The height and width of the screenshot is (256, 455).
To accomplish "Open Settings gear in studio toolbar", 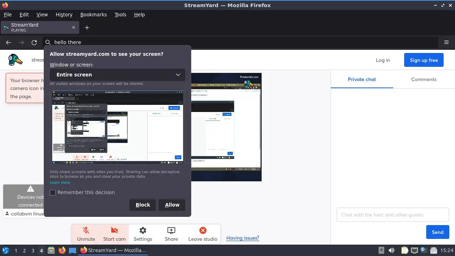I will coord(143,230).
